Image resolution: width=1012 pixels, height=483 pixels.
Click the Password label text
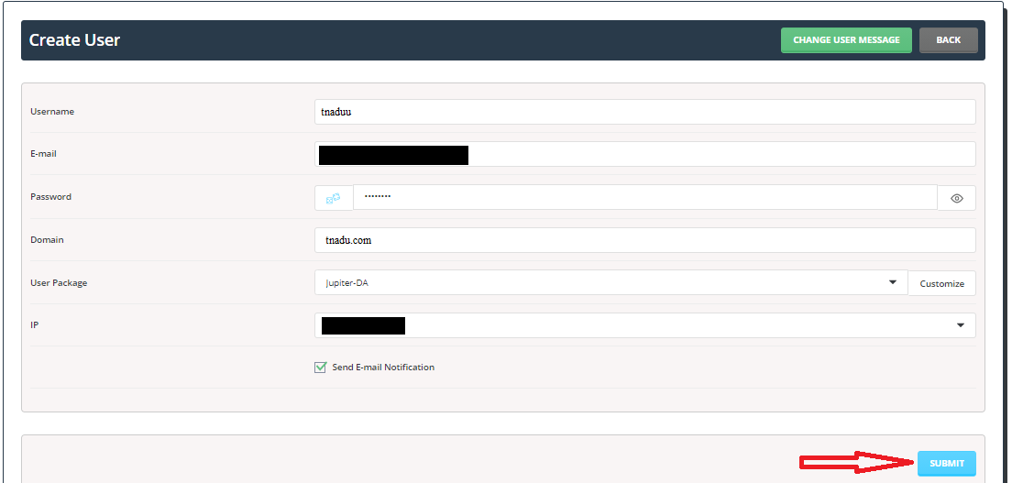coord(50,197)
